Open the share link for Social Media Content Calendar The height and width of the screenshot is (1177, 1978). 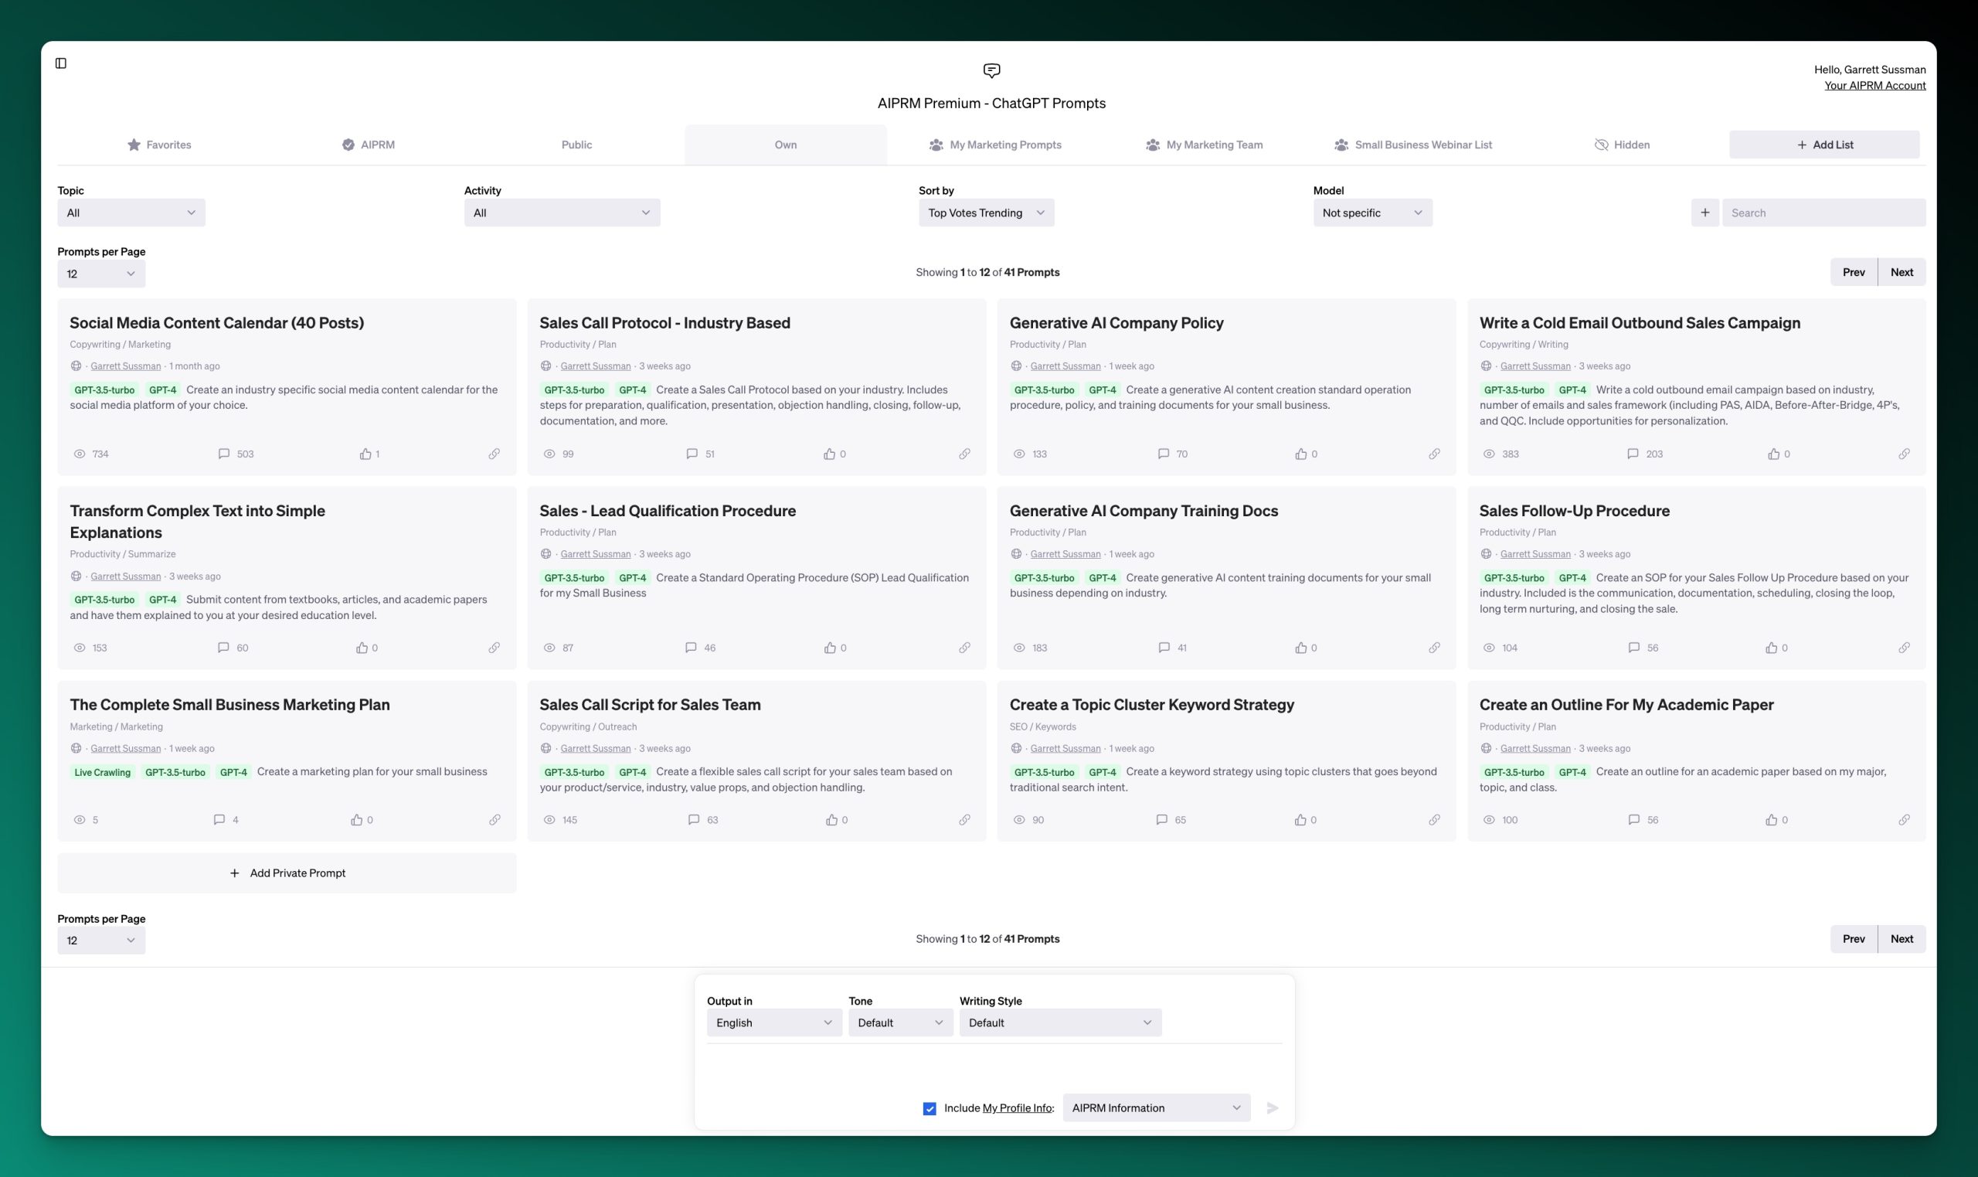[x=496, y=453]
